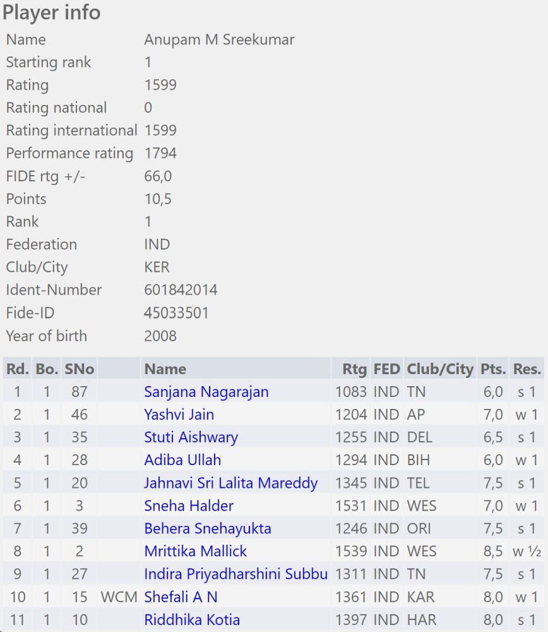Click the Name column header
This screenshot has height=632, width=548.
tap(165, 369)
